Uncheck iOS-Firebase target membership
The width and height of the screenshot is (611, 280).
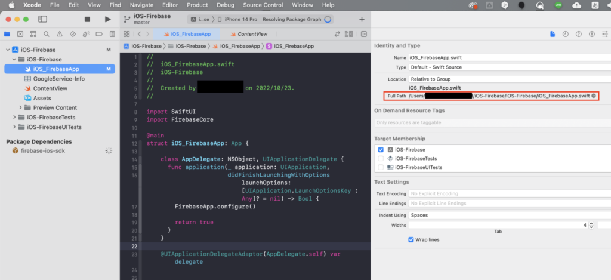(381, 149)
